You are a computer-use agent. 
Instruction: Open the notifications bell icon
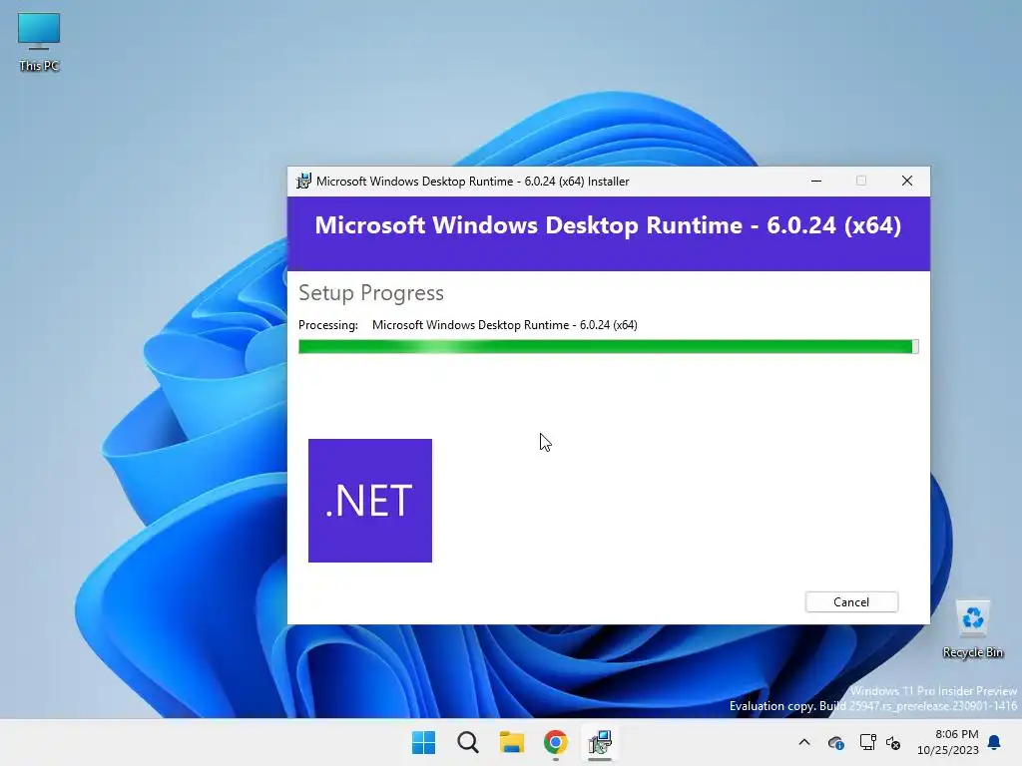tap(995, 742)
